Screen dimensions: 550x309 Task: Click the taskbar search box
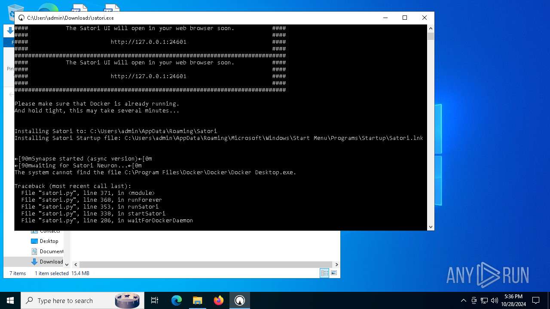tap(82, 301)
